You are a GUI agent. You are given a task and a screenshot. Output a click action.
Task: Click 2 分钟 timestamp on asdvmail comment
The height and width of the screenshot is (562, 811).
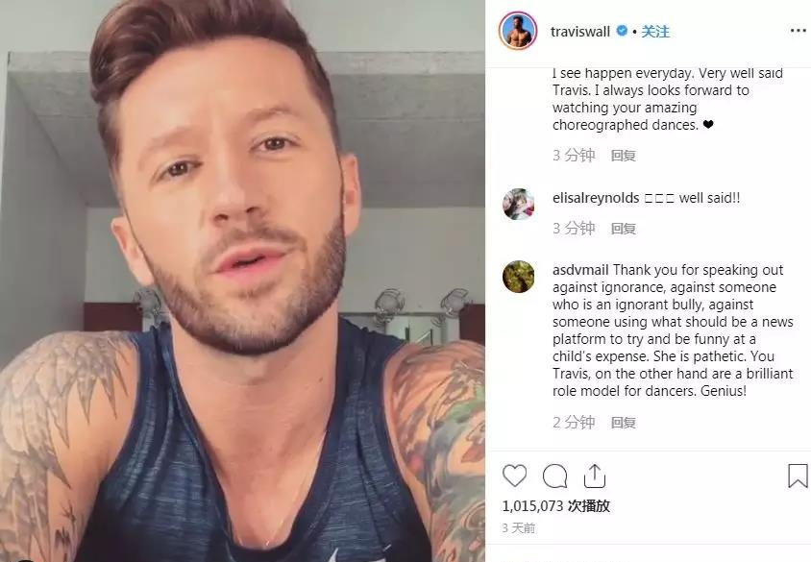pyautogui.click(x=574, y=423)
